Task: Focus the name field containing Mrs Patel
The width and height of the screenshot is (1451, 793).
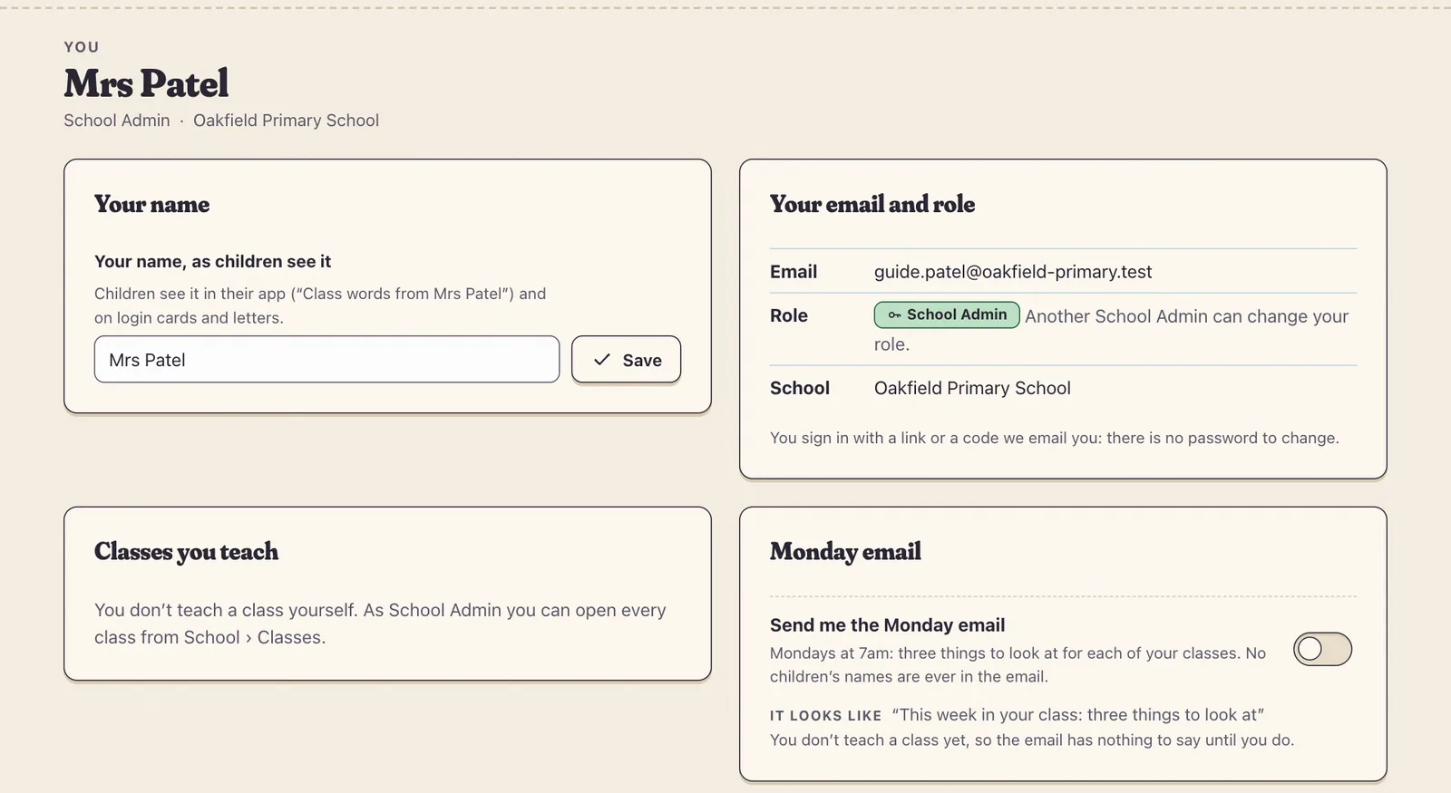Action: click(x=326, y=360)
